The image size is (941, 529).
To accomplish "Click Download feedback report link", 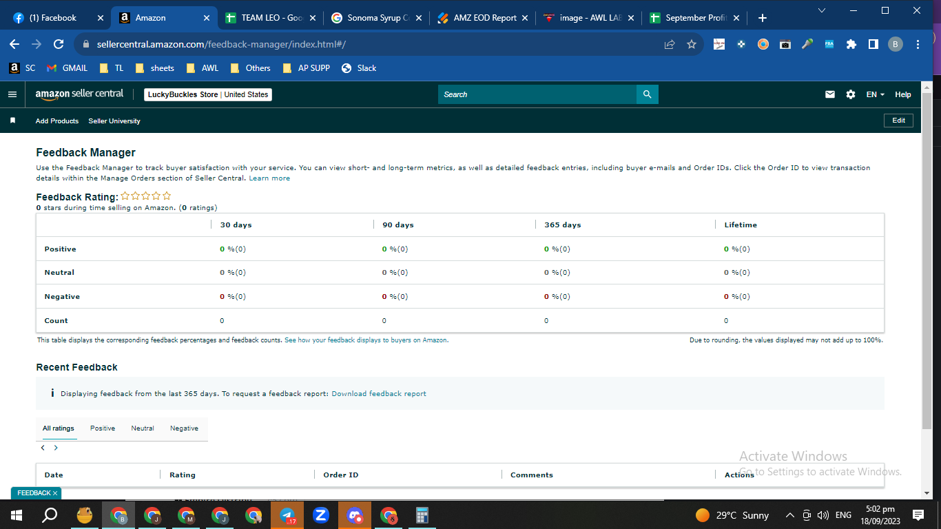I will [x=379, y=394].
